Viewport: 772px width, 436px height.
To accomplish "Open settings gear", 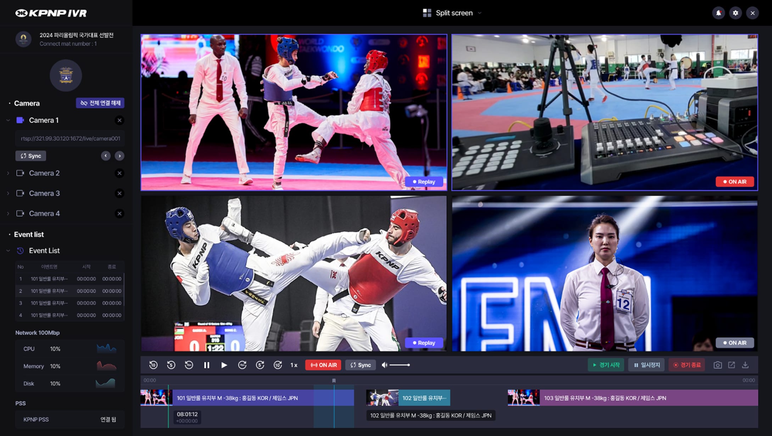I will [735, 13].
